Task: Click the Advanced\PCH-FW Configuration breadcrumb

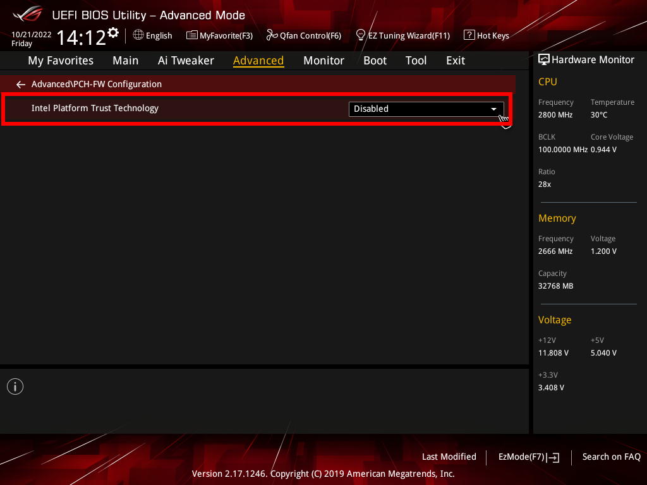Action: tap(97, 84)
